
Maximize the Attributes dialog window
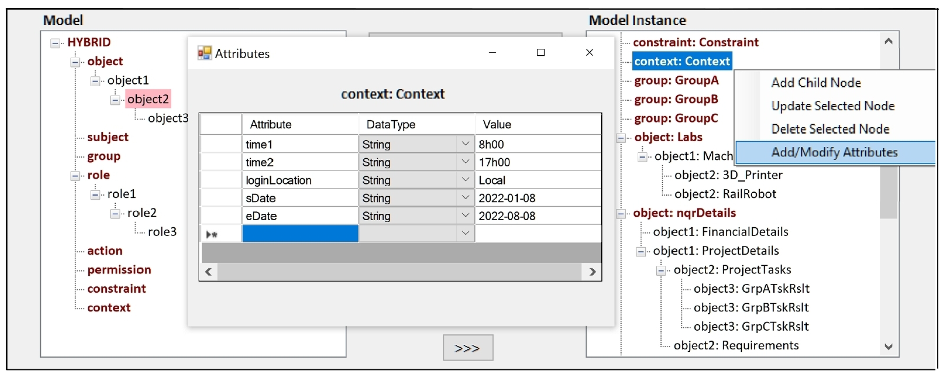(540, 53)
